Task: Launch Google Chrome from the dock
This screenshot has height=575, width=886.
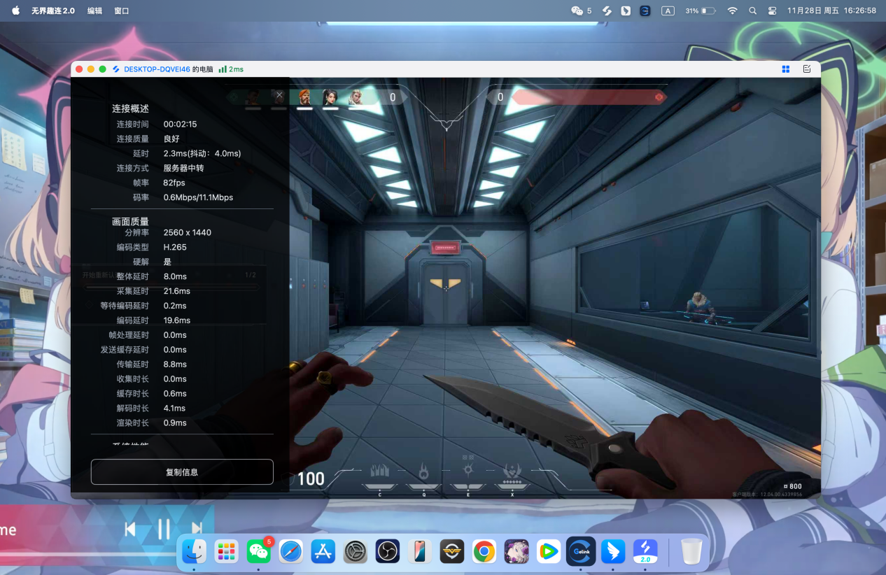Action: point(484,552)
